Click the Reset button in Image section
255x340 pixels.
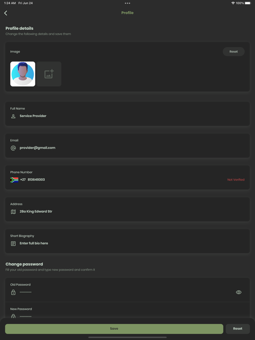pos(234,52)
